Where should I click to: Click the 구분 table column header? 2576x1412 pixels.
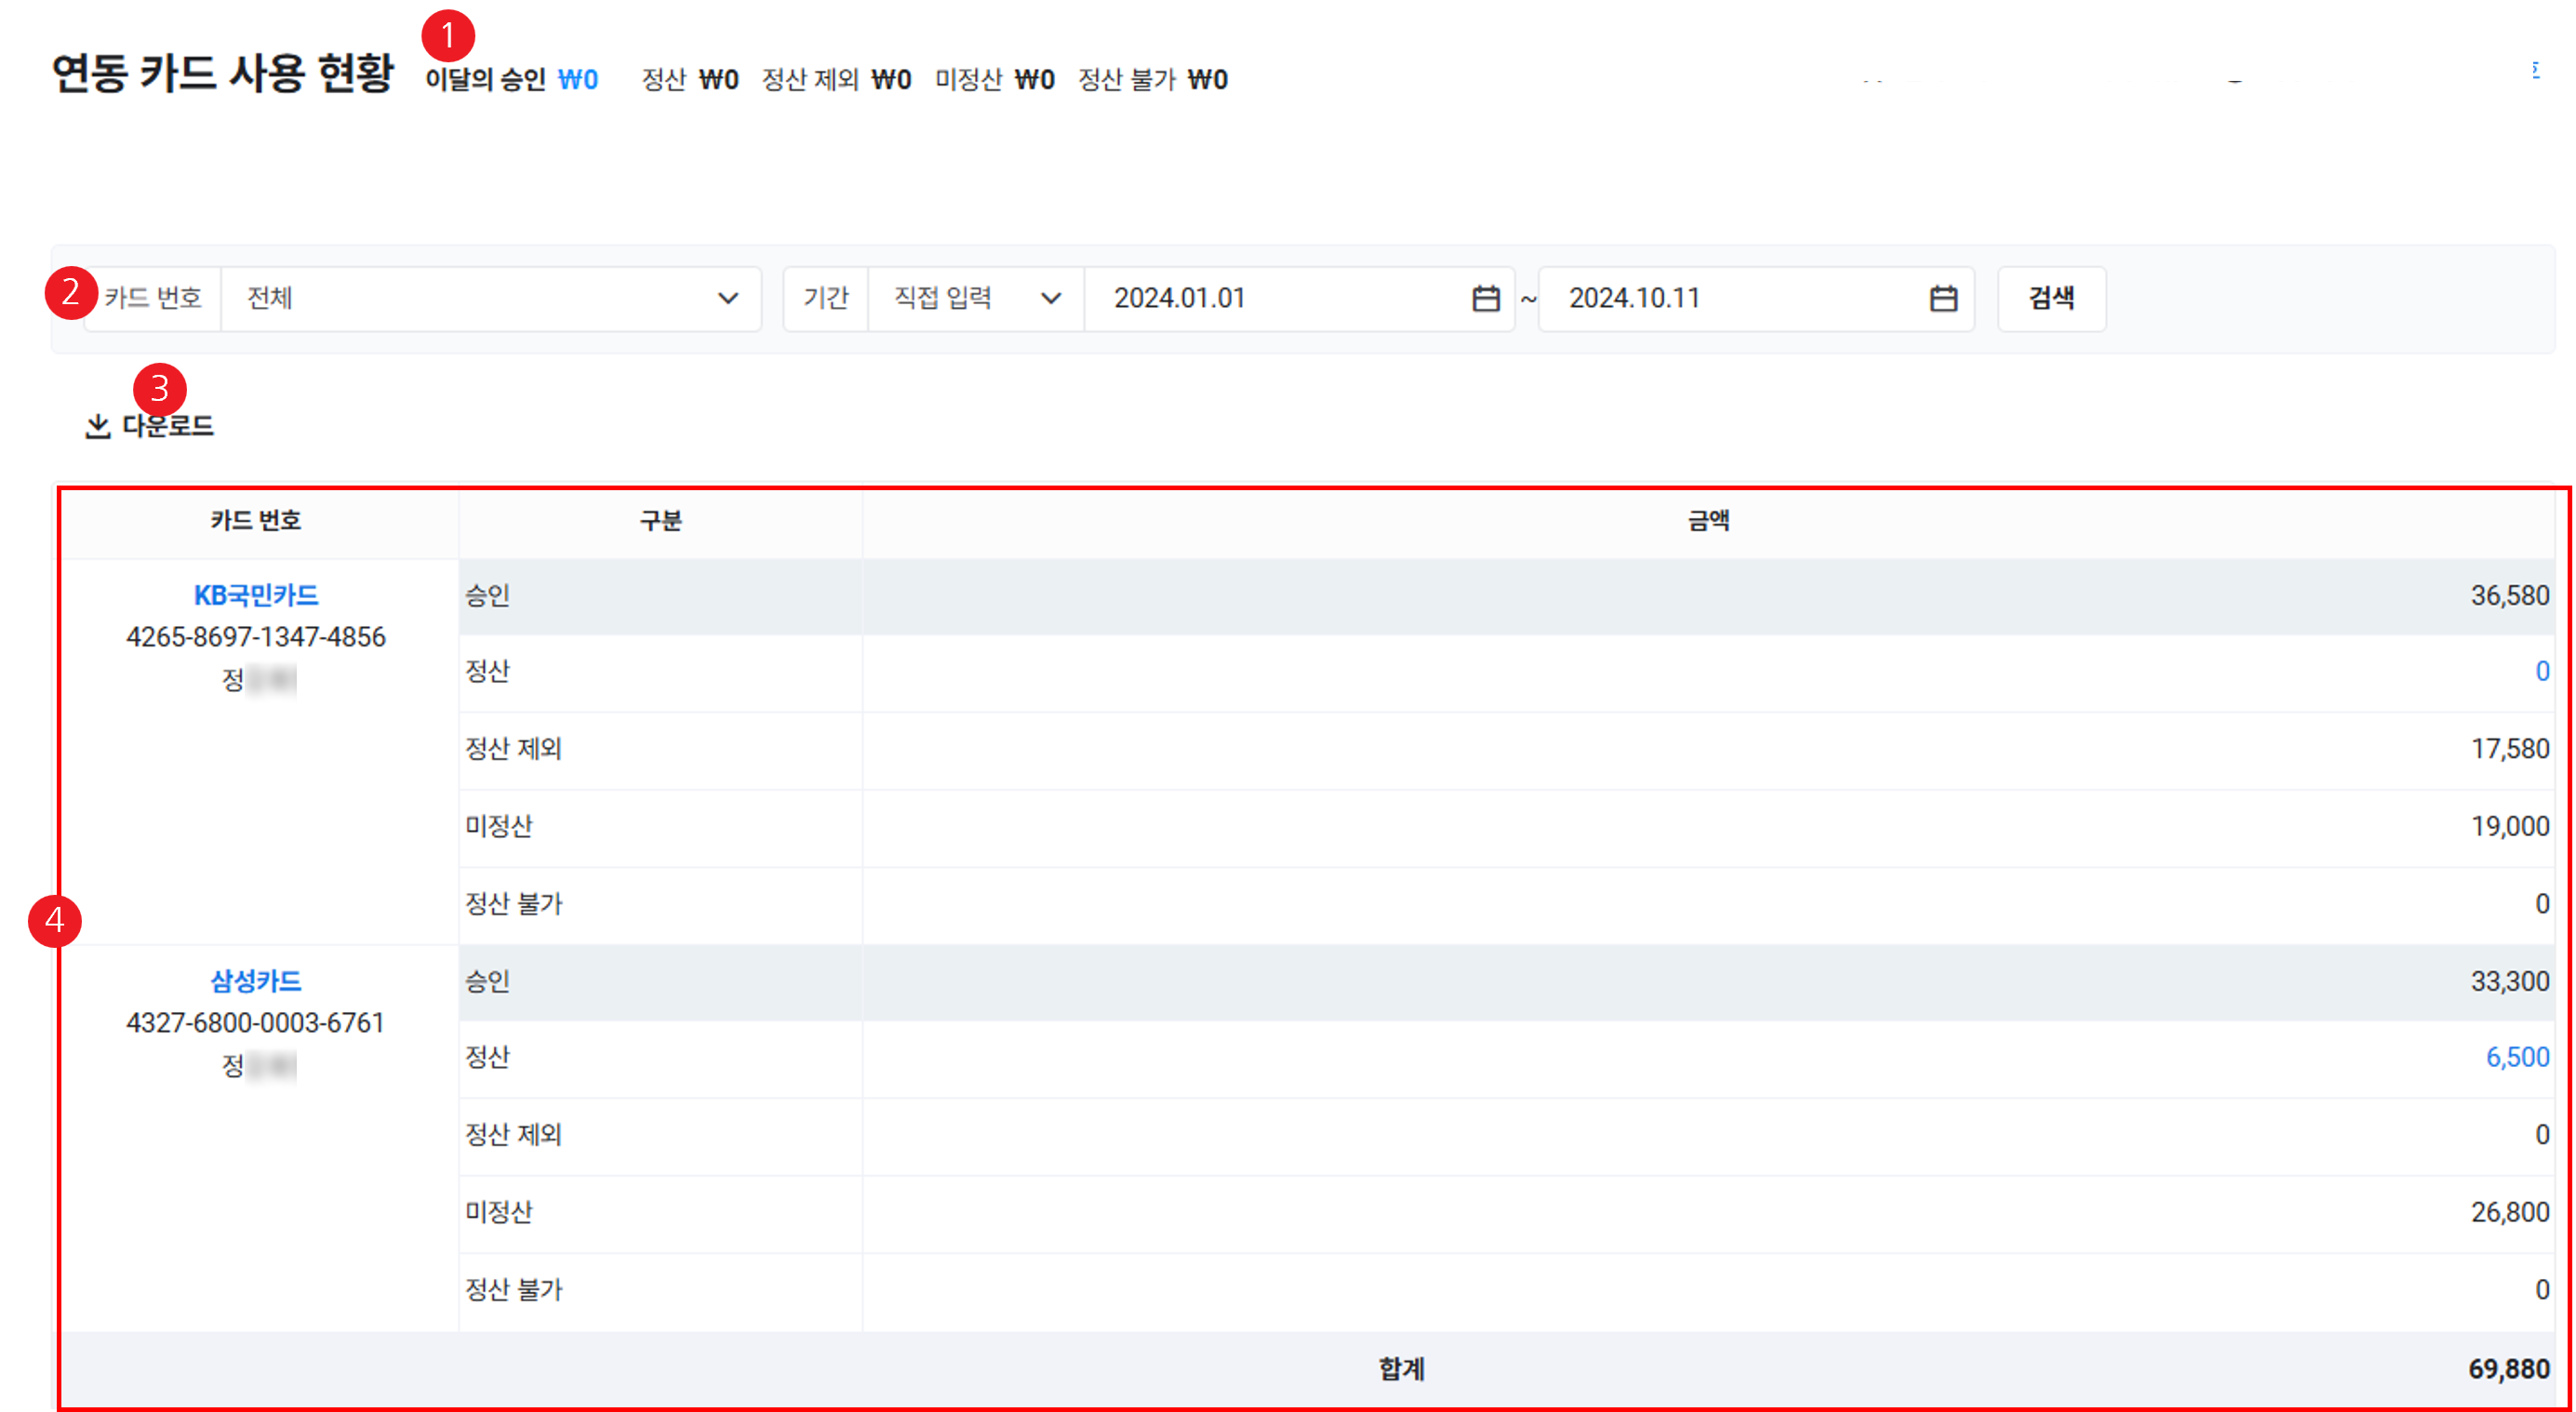click(660, 520)
